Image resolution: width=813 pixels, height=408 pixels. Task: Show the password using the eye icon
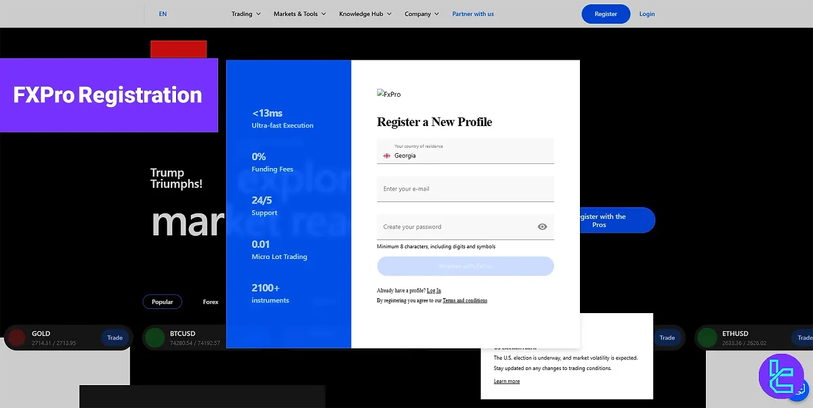(x=541, y=226)
